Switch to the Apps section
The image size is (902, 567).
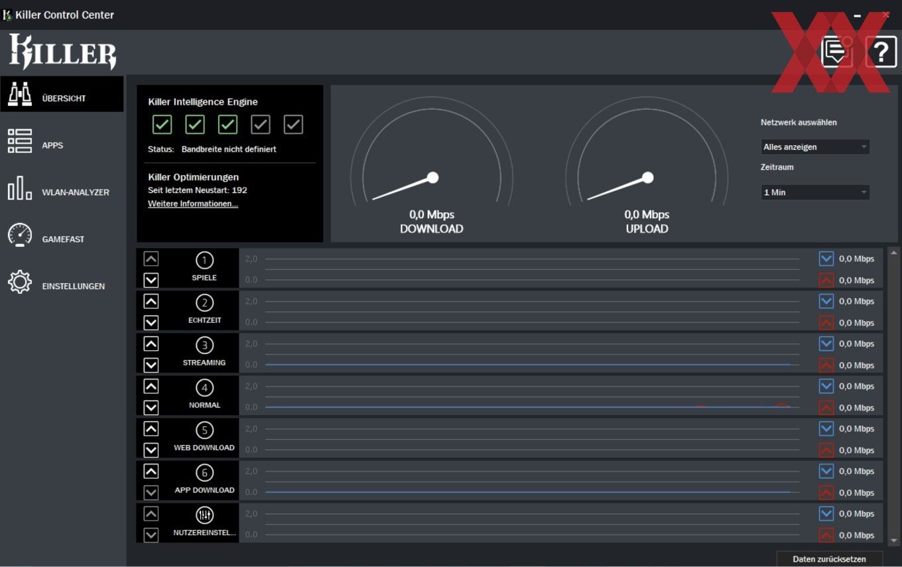click(x=62, y=141)
